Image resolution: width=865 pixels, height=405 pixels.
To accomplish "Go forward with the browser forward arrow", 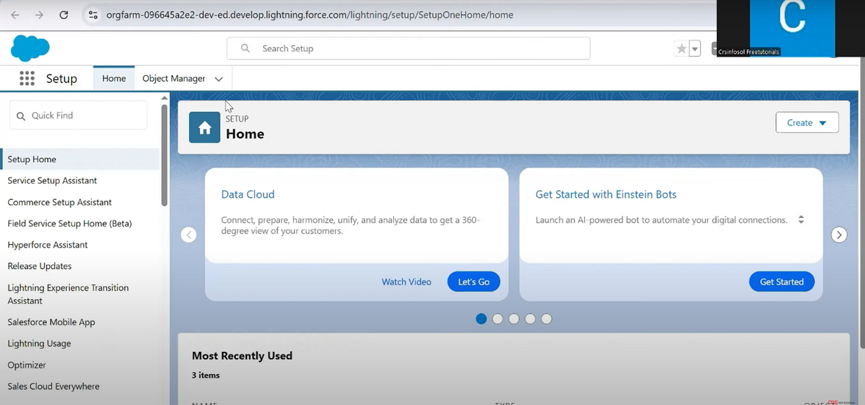I will (40, 15).
